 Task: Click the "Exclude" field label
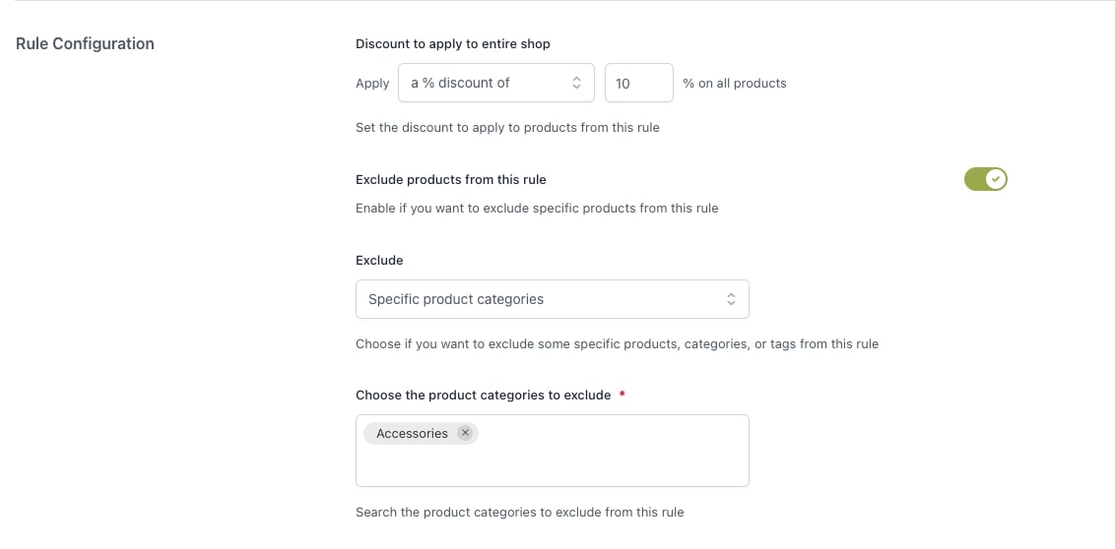point(379,260)
